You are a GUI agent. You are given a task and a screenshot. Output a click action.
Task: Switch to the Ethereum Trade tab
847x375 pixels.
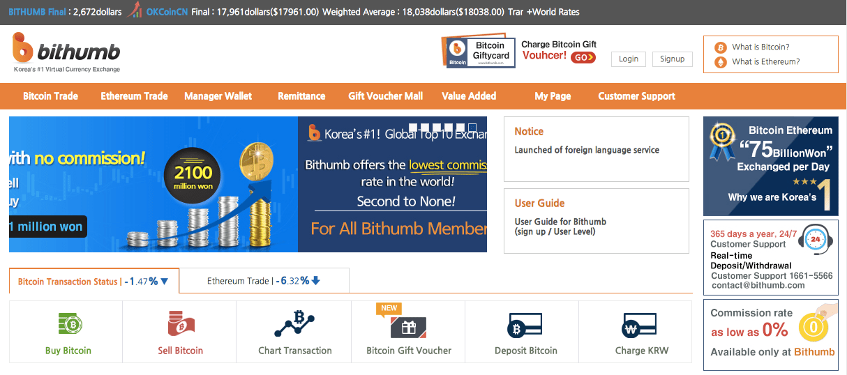263,281
